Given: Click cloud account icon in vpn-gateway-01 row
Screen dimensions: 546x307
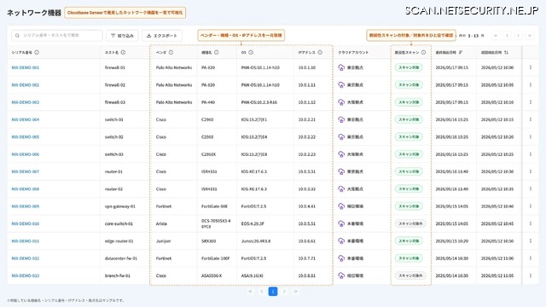Looking at the screenshot, I should tap(341, 206).
